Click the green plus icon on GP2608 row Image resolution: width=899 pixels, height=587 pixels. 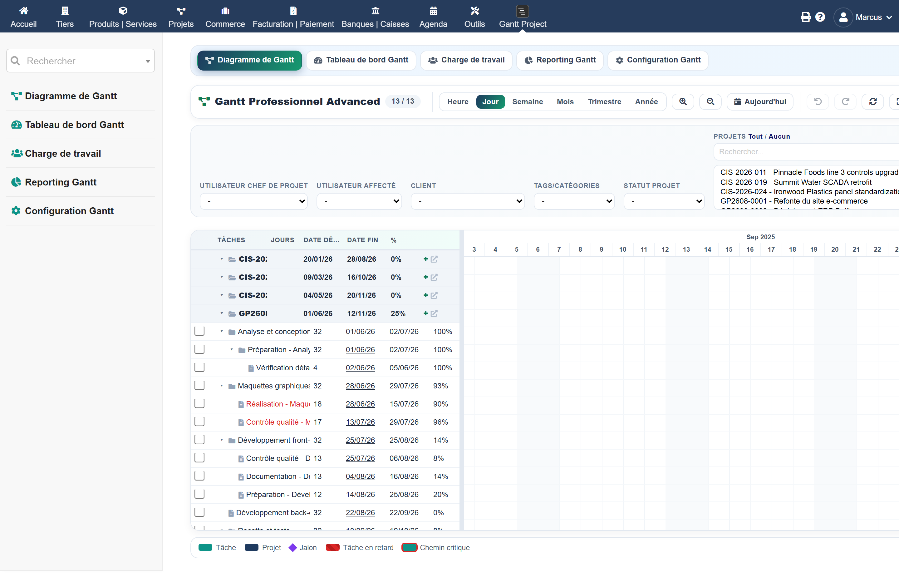coord(425,313)
